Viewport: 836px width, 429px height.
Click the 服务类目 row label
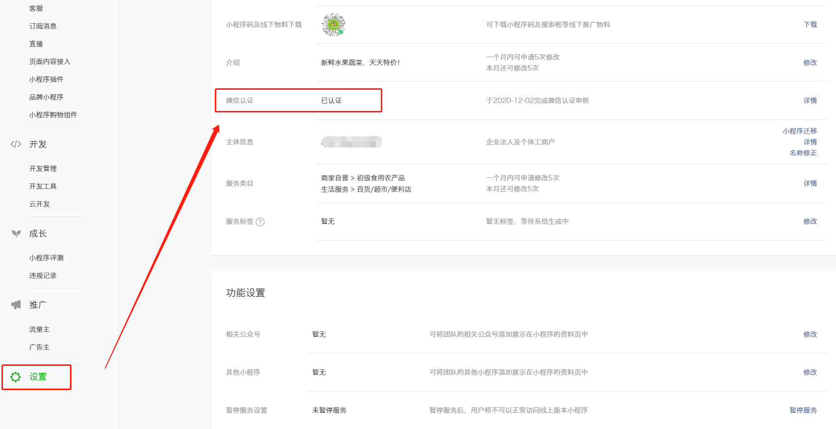(x=240, y=183)
